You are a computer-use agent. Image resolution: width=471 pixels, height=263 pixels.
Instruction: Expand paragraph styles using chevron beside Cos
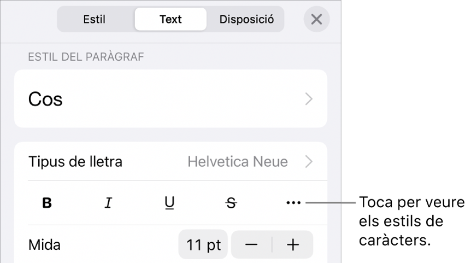[309, 99]
